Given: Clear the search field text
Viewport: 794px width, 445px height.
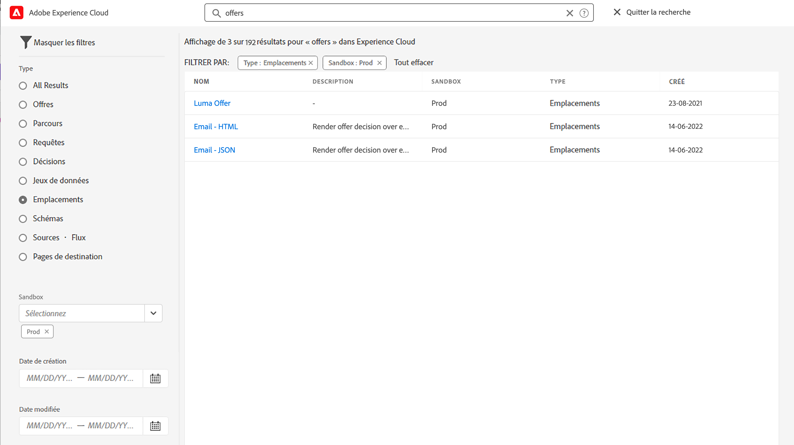Looking at the screenshot, I should click(569, 13).
